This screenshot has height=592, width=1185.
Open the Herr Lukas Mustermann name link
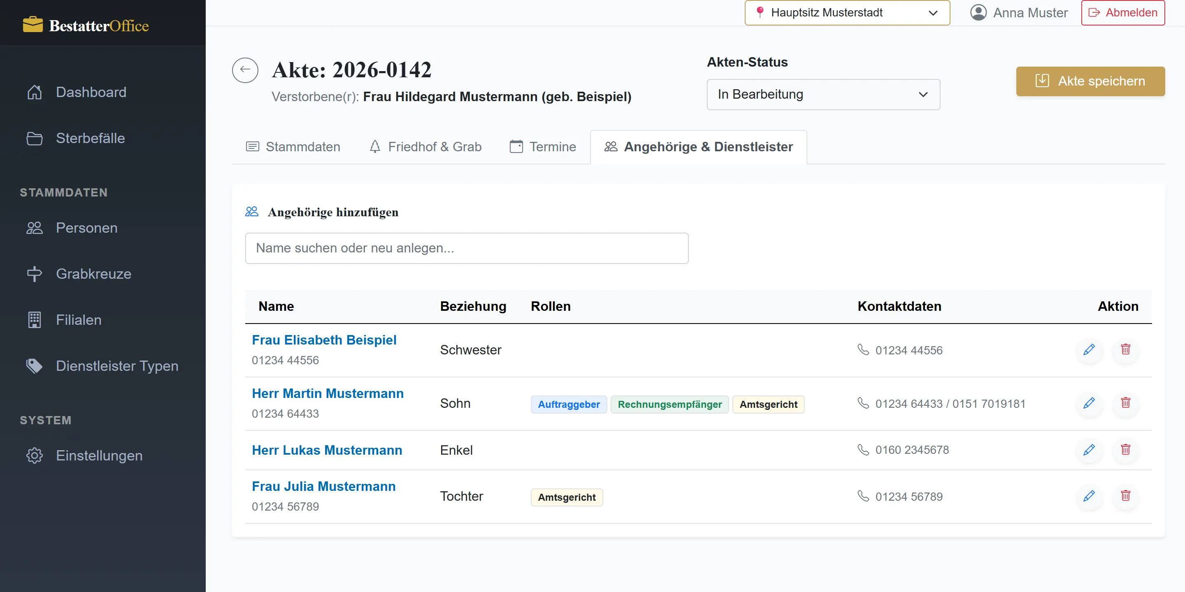point(327,450)
